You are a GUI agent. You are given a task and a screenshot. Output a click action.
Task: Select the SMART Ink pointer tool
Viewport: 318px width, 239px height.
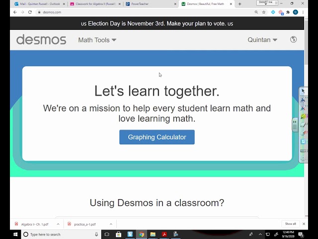pyautogui.click(x=303, y=91)
